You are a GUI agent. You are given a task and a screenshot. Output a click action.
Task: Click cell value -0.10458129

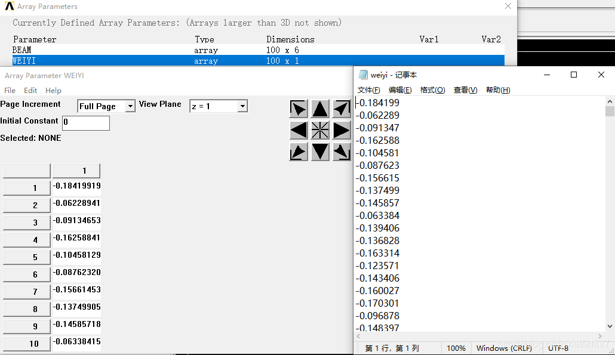[77, 255]
